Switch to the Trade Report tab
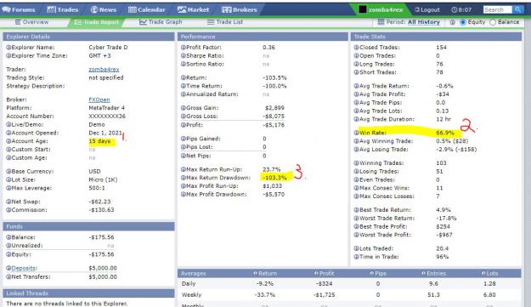The width and height of the screenshot is (531, 307). point(97,22)
